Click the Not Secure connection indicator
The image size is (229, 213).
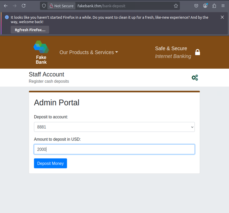click(62, 6)
